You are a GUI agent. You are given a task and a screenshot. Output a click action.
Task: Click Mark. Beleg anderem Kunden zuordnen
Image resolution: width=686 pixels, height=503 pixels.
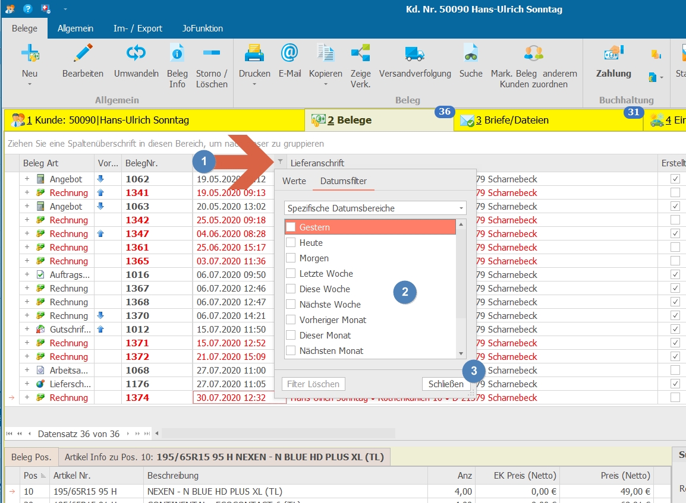[534, 65]
